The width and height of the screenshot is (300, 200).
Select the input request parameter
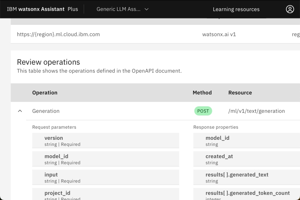pyautogui.click(x=106, y=177)
